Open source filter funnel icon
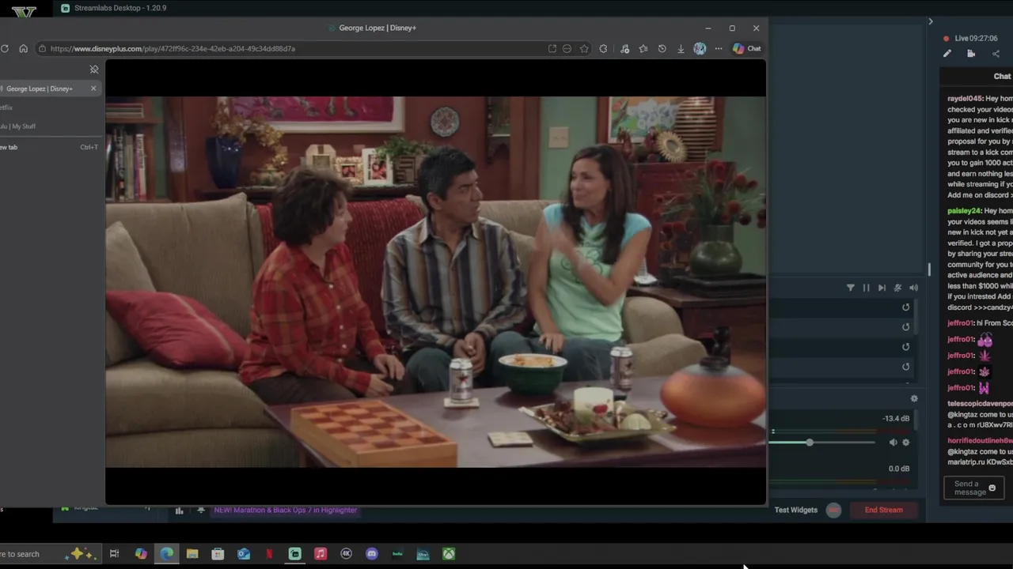The width and height of the screenshot is (1013, 569). point(851,288)
